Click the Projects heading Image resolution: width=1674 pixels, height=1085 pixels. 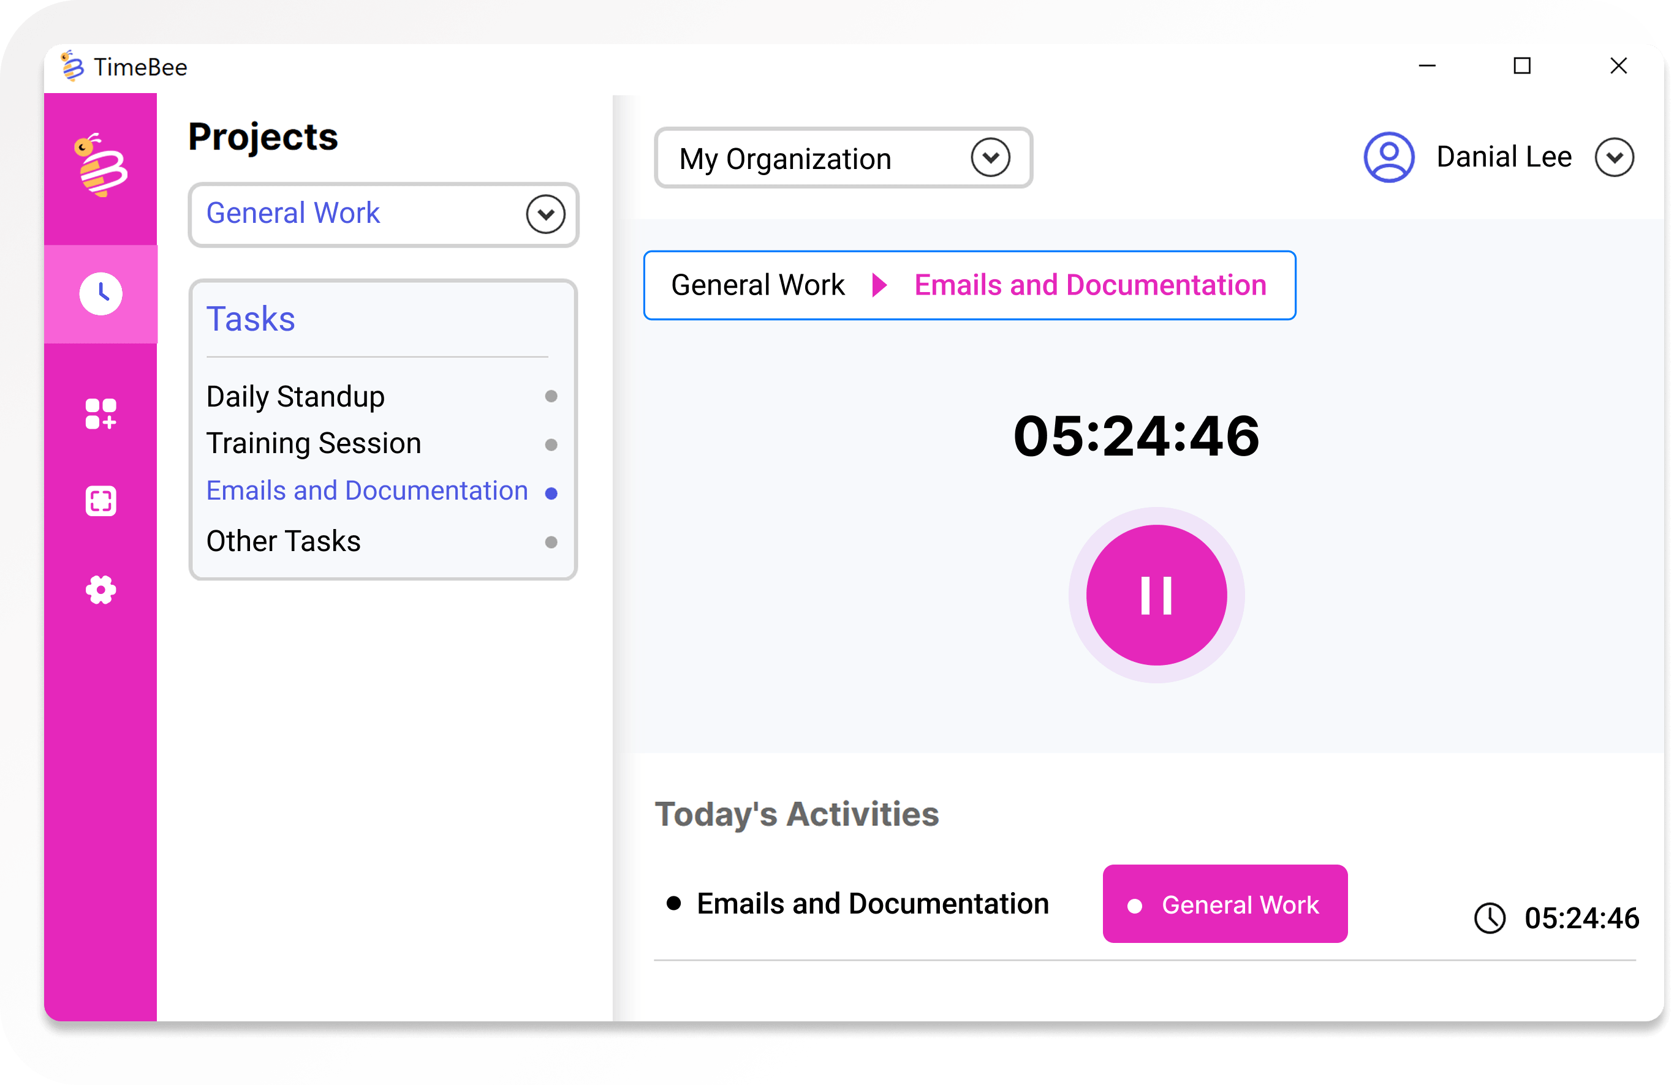tap(263, 137)
